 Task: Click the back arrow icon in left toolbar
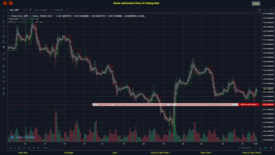point(4,47)
